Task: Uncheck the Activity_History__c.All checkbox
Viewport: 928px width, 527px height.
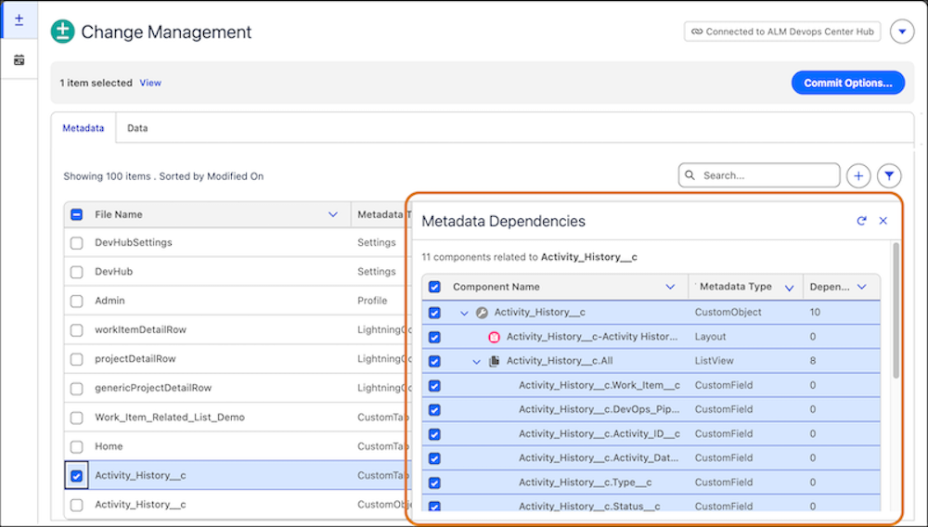Action: (434, 362)
